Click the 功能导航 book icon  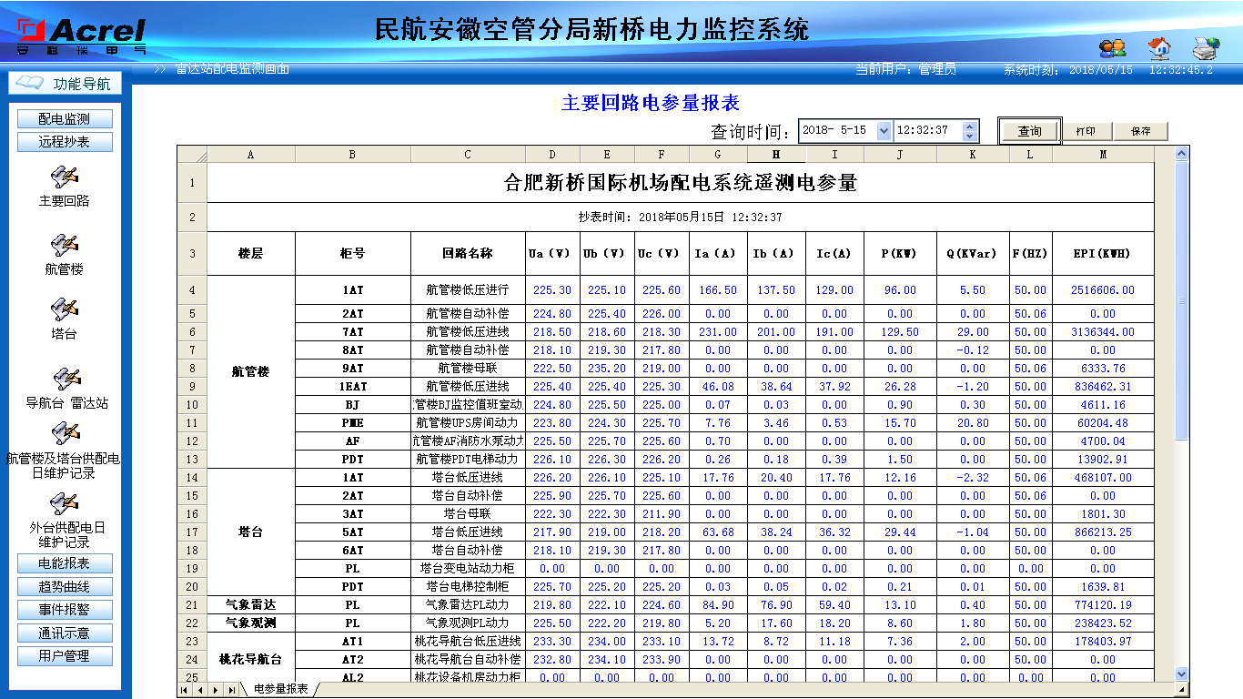click(x=30, y=83)
